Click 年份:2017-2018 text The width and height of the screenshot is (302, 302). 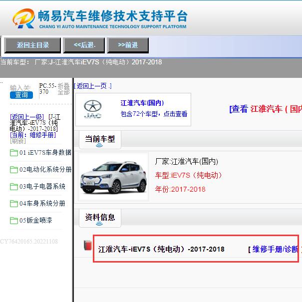[180, 189]
